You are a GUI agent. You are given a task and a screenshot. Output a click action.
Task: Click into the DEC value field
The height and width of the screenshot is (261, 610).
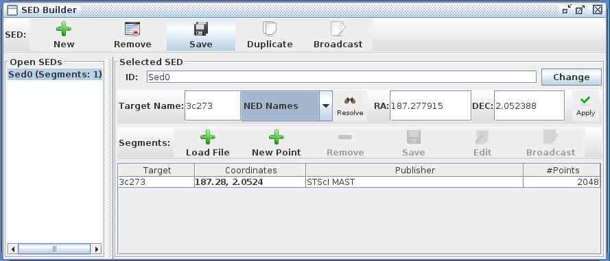coord(530,106)
